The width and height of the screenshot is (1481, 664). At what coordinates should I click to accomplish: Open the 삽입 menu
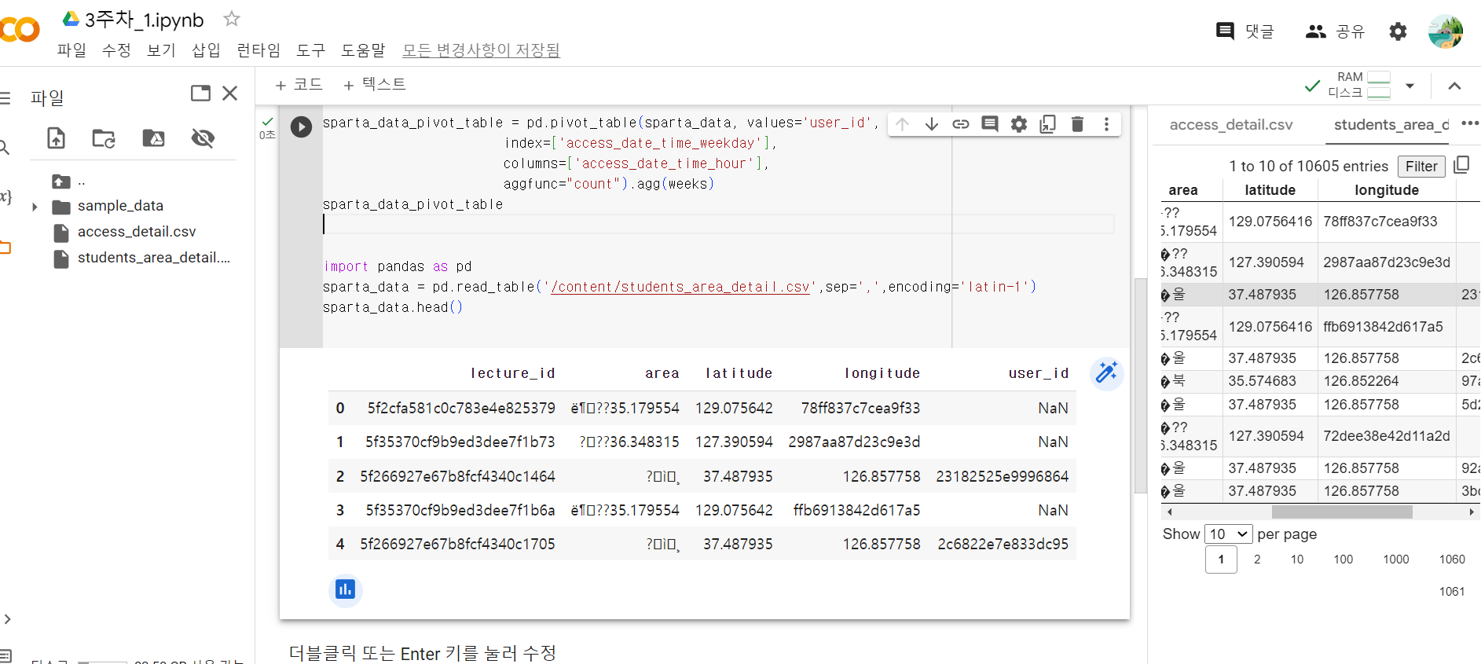(x=206, y=50)
